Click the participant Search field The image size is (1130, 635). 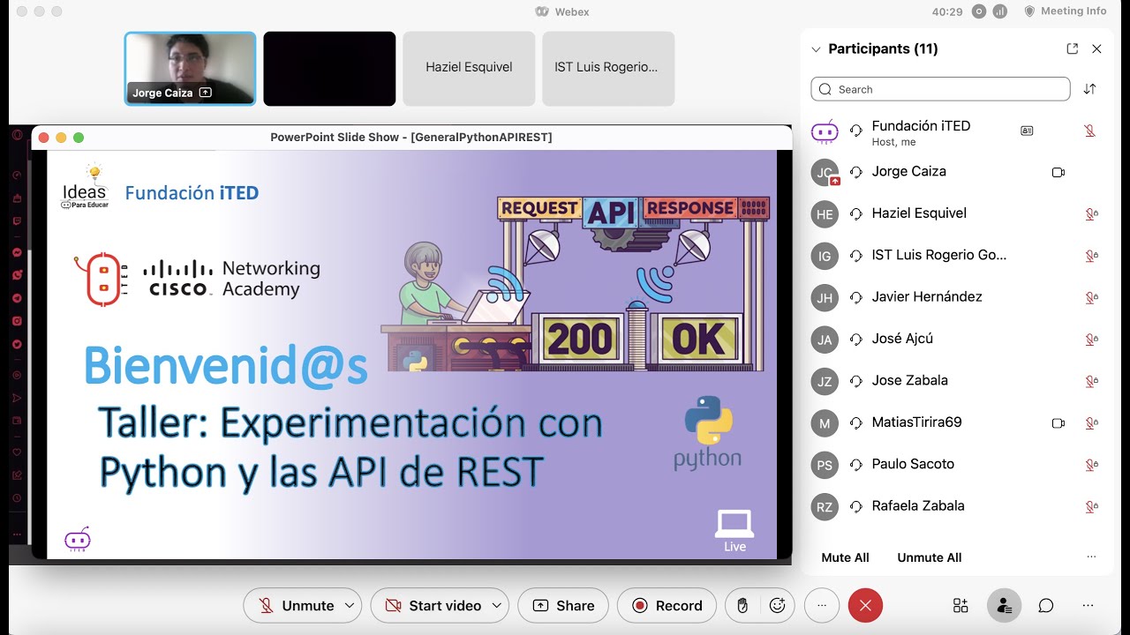pos(940,89)
